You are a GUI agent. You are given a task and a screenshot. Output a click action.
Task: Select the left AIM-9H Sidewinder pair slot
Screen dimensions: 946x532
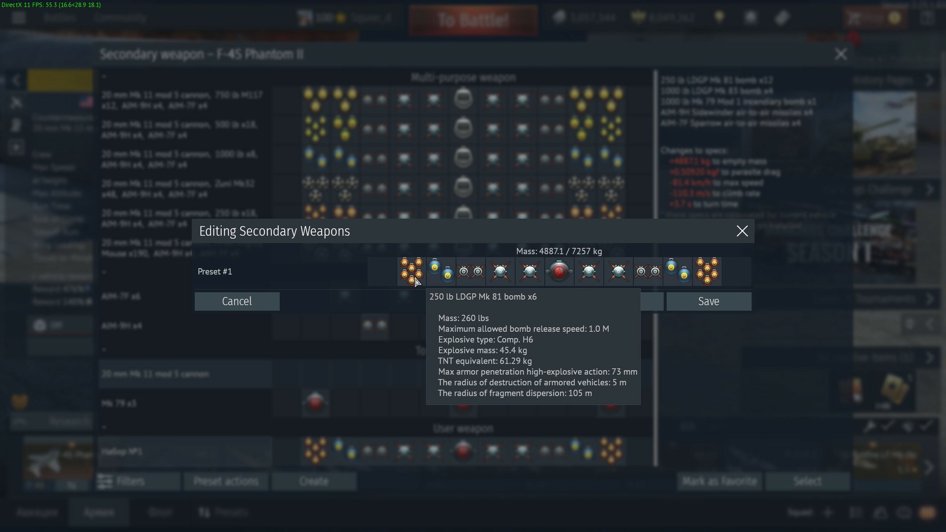471,272
